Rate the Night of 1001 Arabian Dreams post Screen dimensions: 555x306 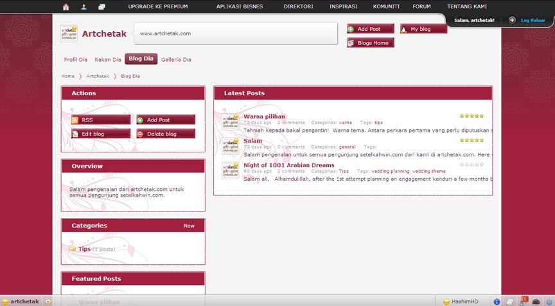point(471,165)
